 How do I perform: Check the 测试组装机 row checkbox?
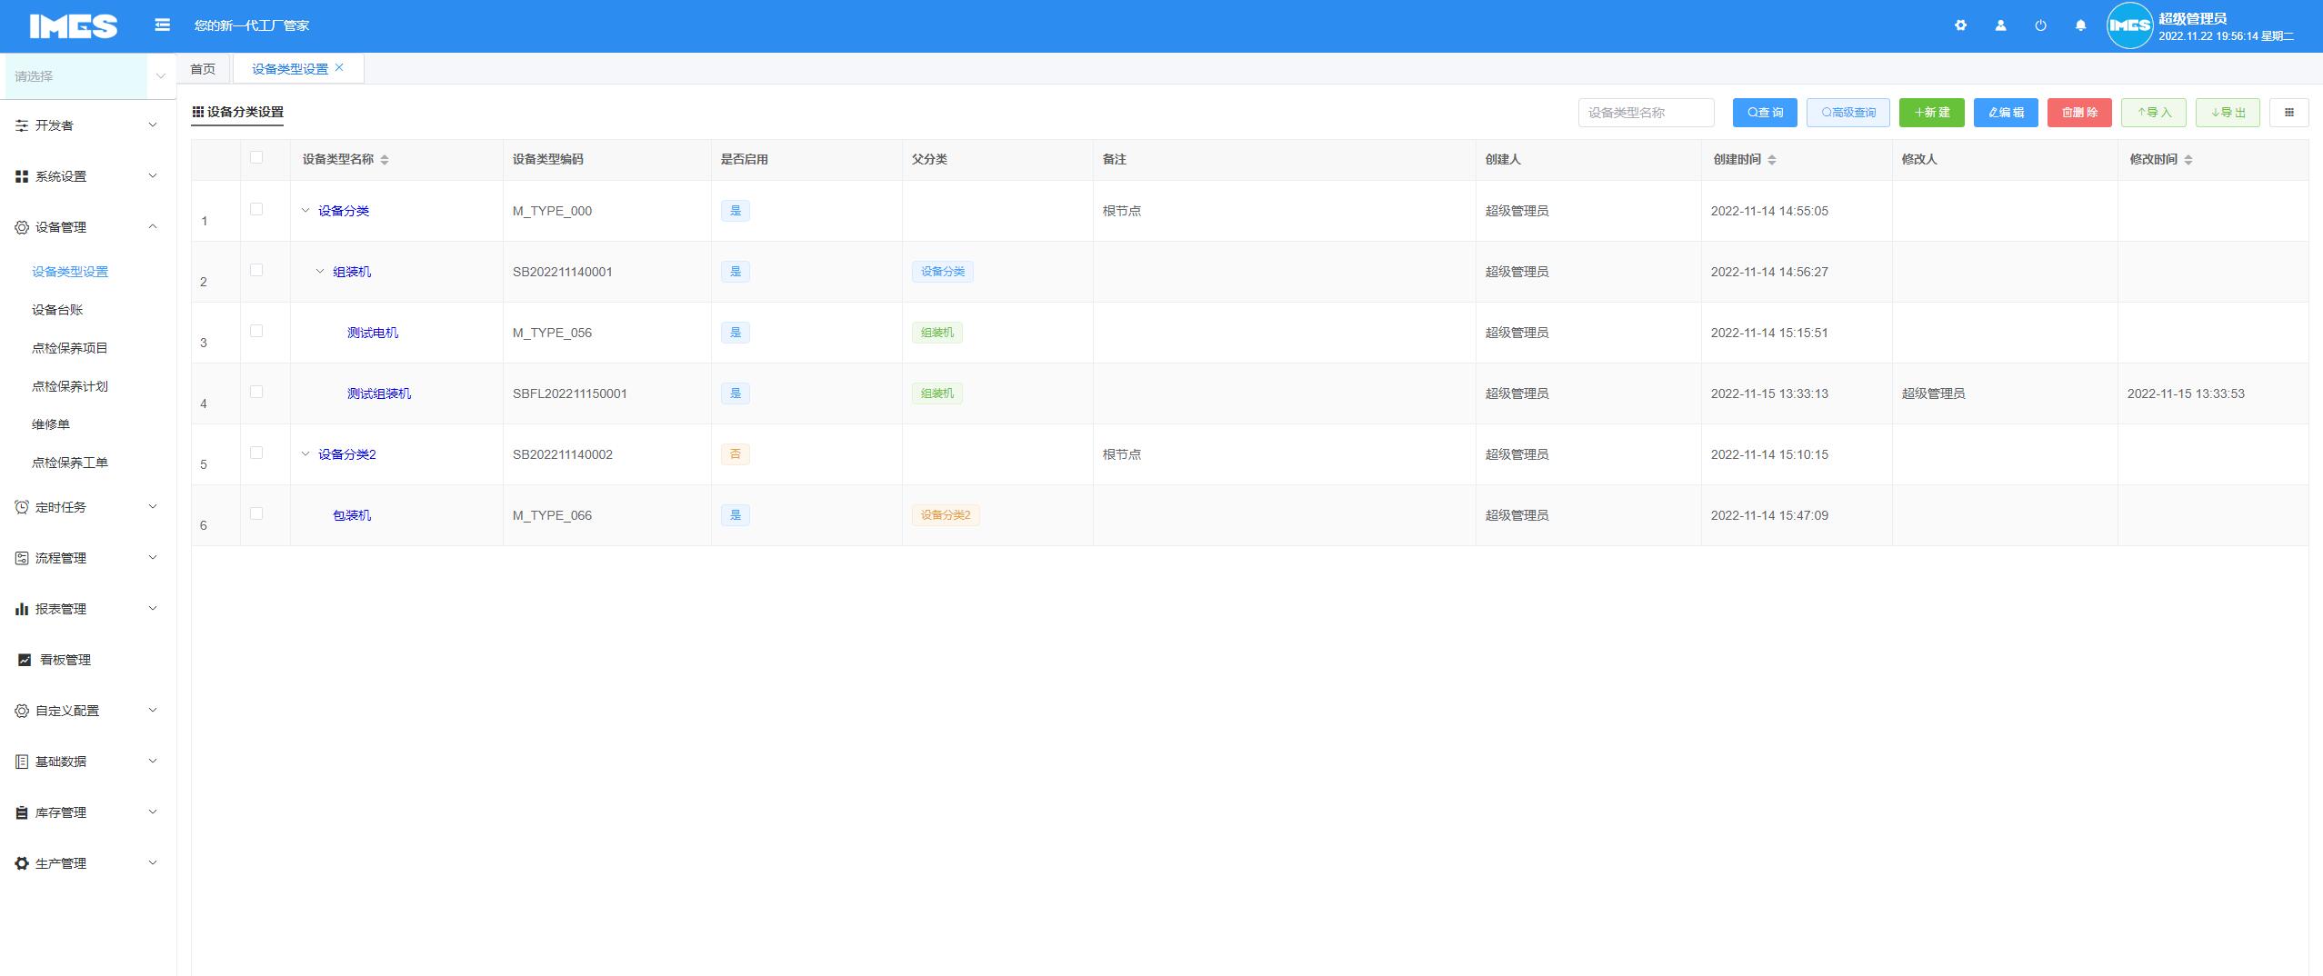(256, 392)
